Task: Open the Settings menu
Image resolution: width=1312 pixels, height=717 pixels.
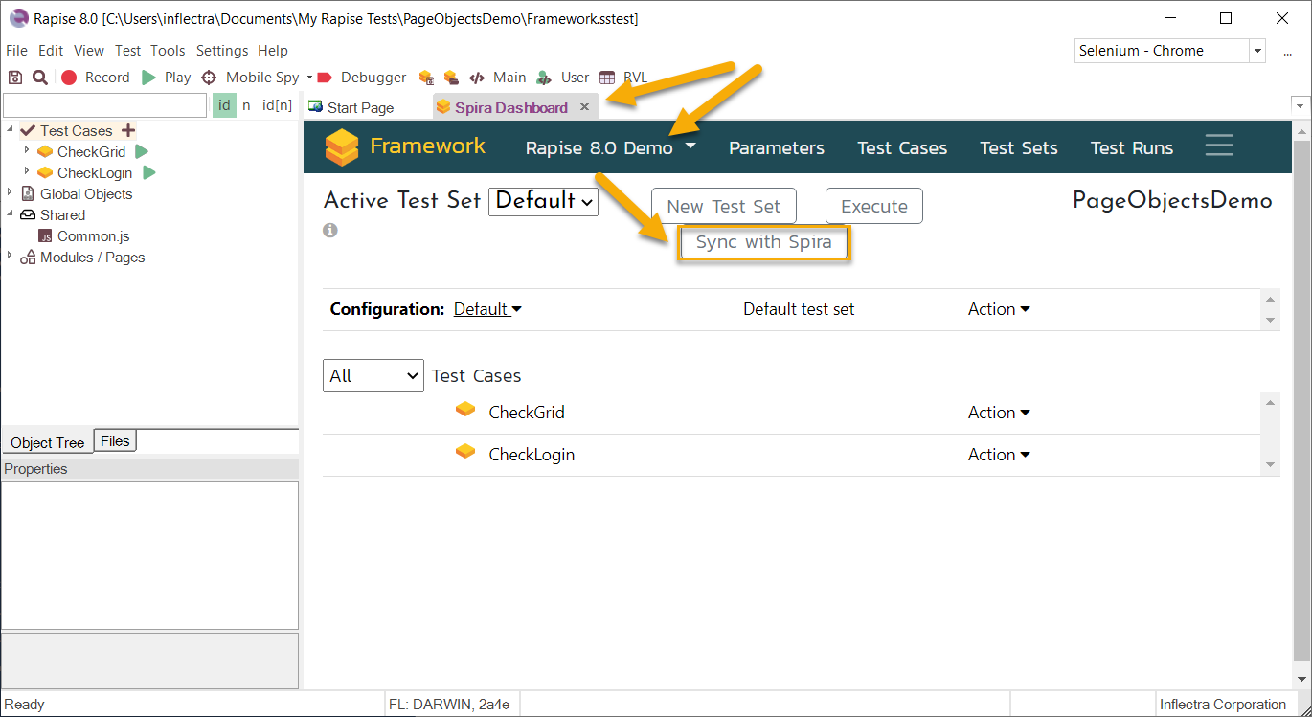Action: click(222, 51)
